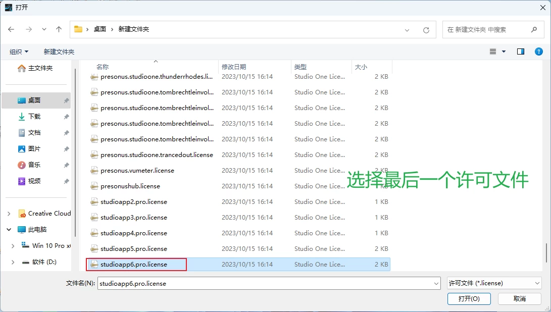Click the 新建文件夹 toolbar button
Screen dimensions: 551x312
point(59,51)
